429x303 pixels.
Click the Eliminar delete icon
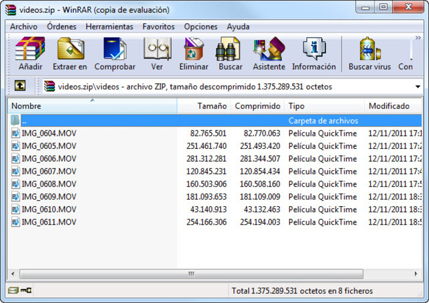[x=194, y=53]
